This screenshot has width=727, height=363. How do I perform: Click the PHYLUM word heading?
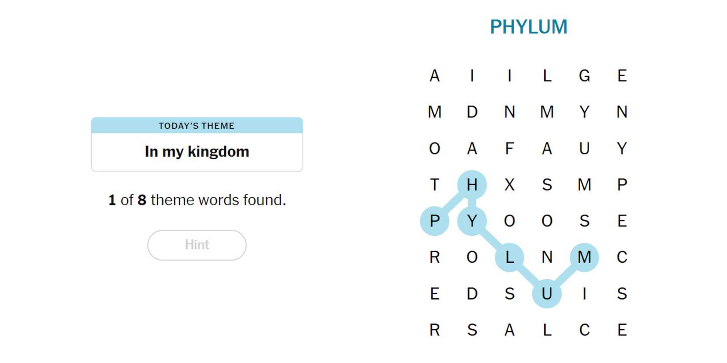tap(528, 27)
